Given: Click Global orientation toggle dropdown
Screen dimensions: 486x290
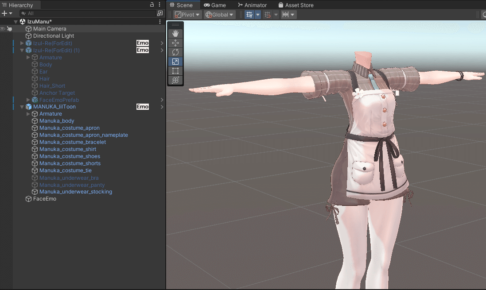Looking at the screenshot, I should (x=219, y=14).
